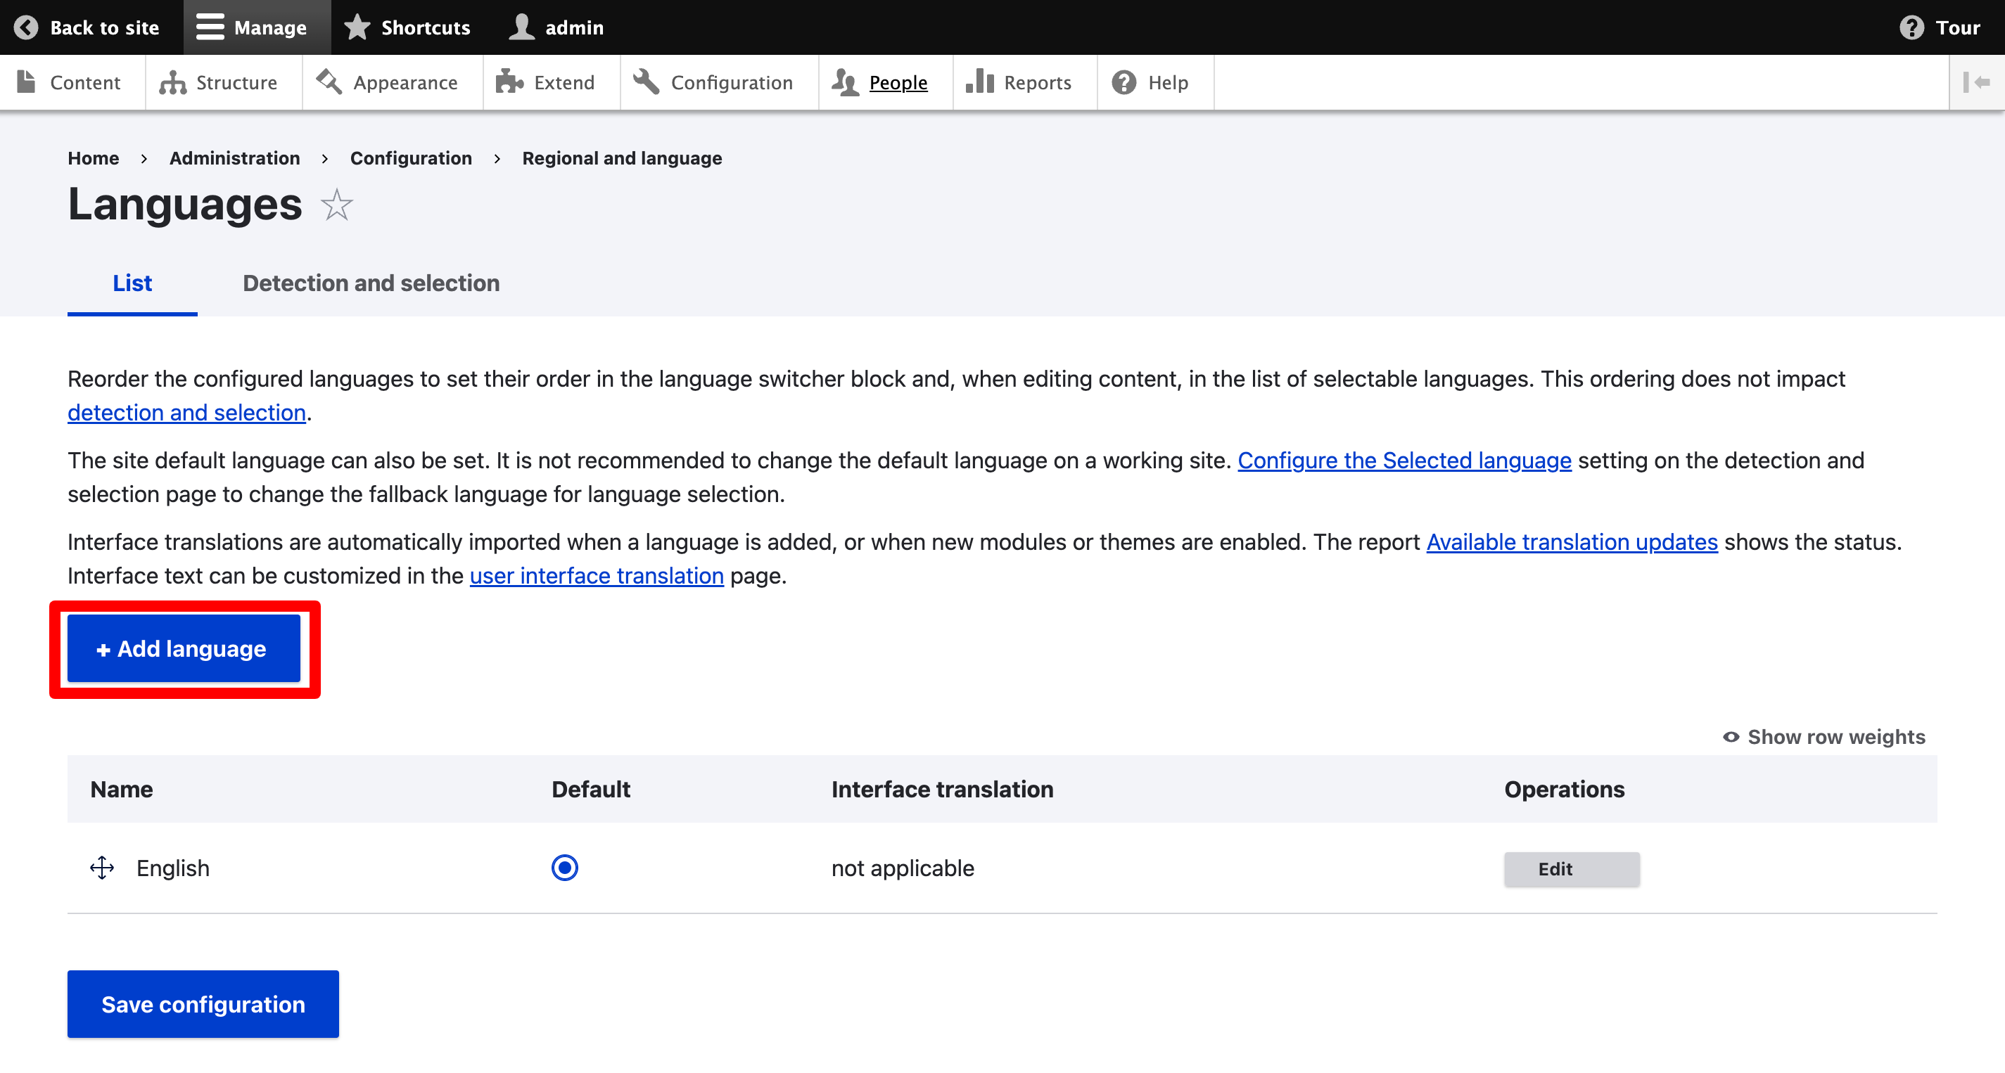Open Extend via puzzle piece icon
Viewport: 2005px width, 1073px height.
(x=509, y=82)
